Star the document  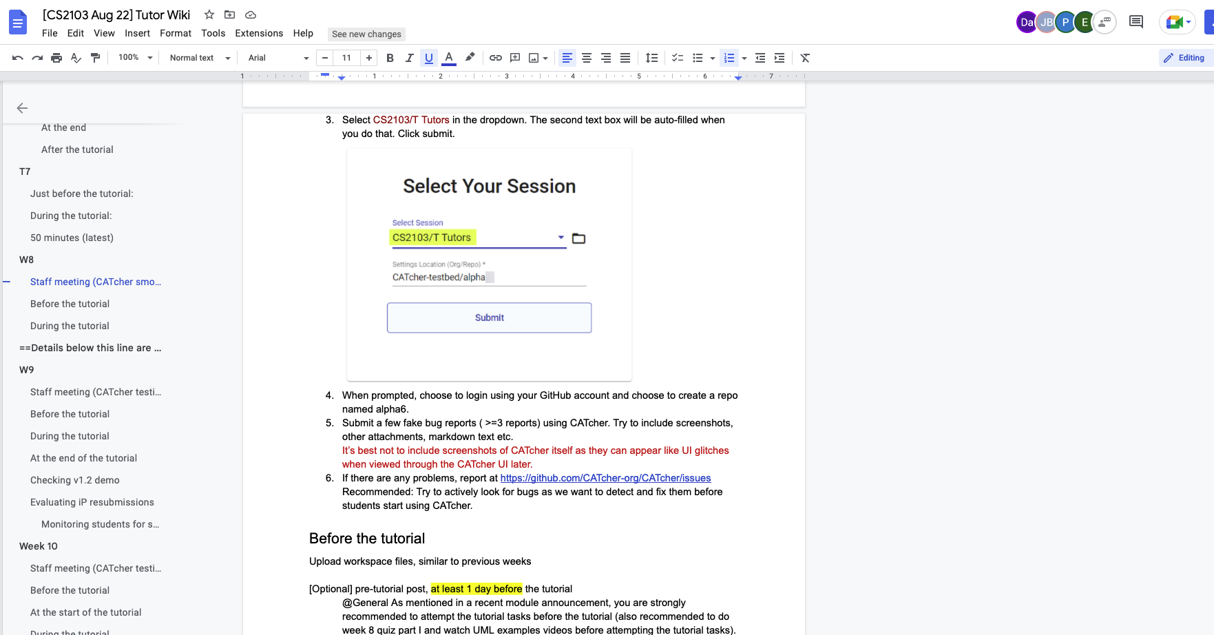(209, 14)
